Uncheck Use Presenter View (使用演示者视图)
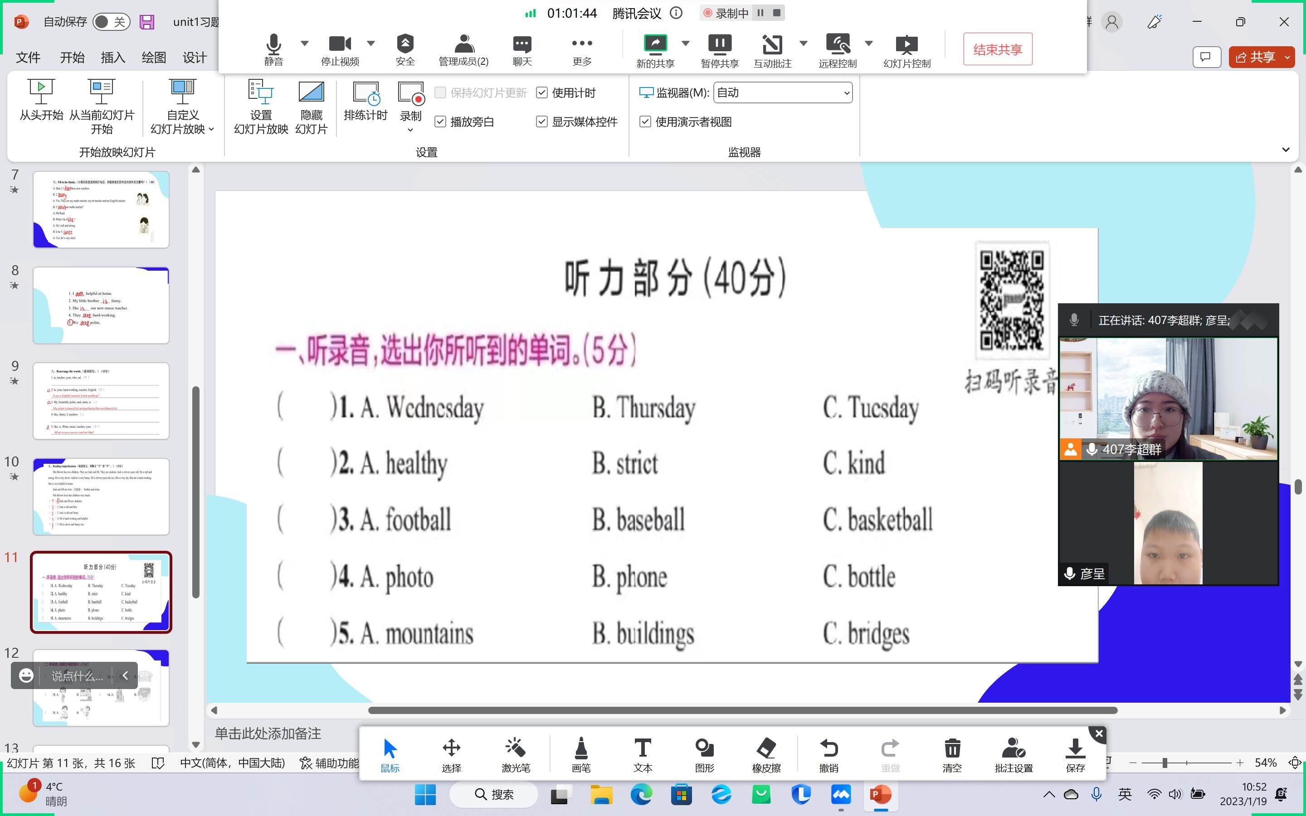Screen dimensions: 1306x816 click(x=645, y=121)
